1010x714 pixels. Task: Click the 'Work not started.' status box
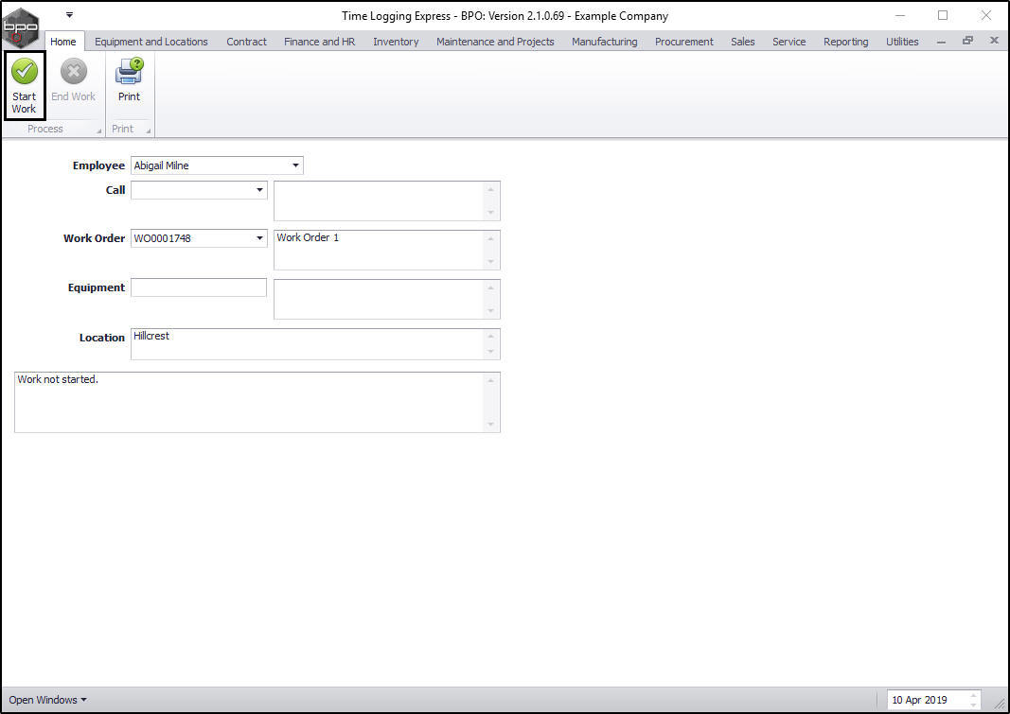tap(257, 402)
